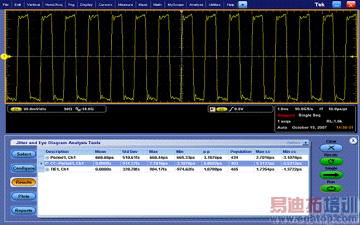Open the MyScope menu
The height and width of the screenshot is (225, 360).
pos(176,5)
